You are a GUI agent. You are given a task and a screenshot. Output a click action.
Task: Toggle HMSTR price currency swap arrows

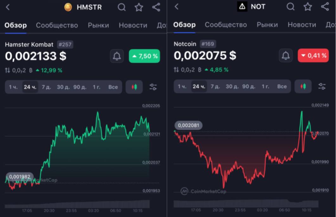pyautogui.click(x=8, y=70)
